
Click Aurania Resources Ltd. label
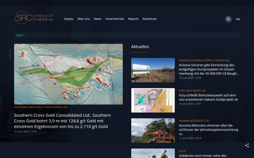tap(194, 121)
